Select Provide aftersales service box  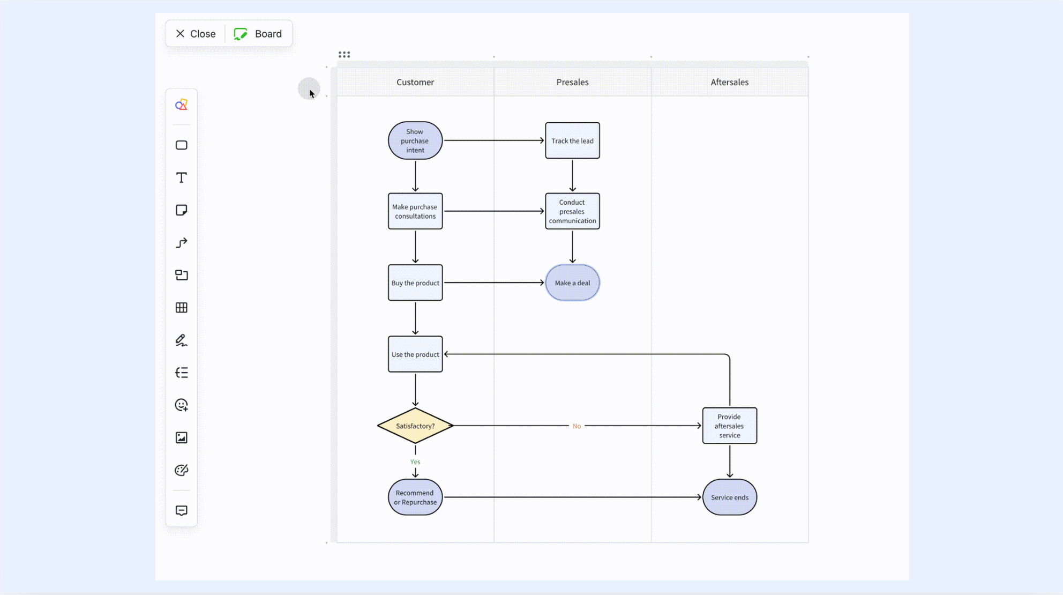(730, 426)
